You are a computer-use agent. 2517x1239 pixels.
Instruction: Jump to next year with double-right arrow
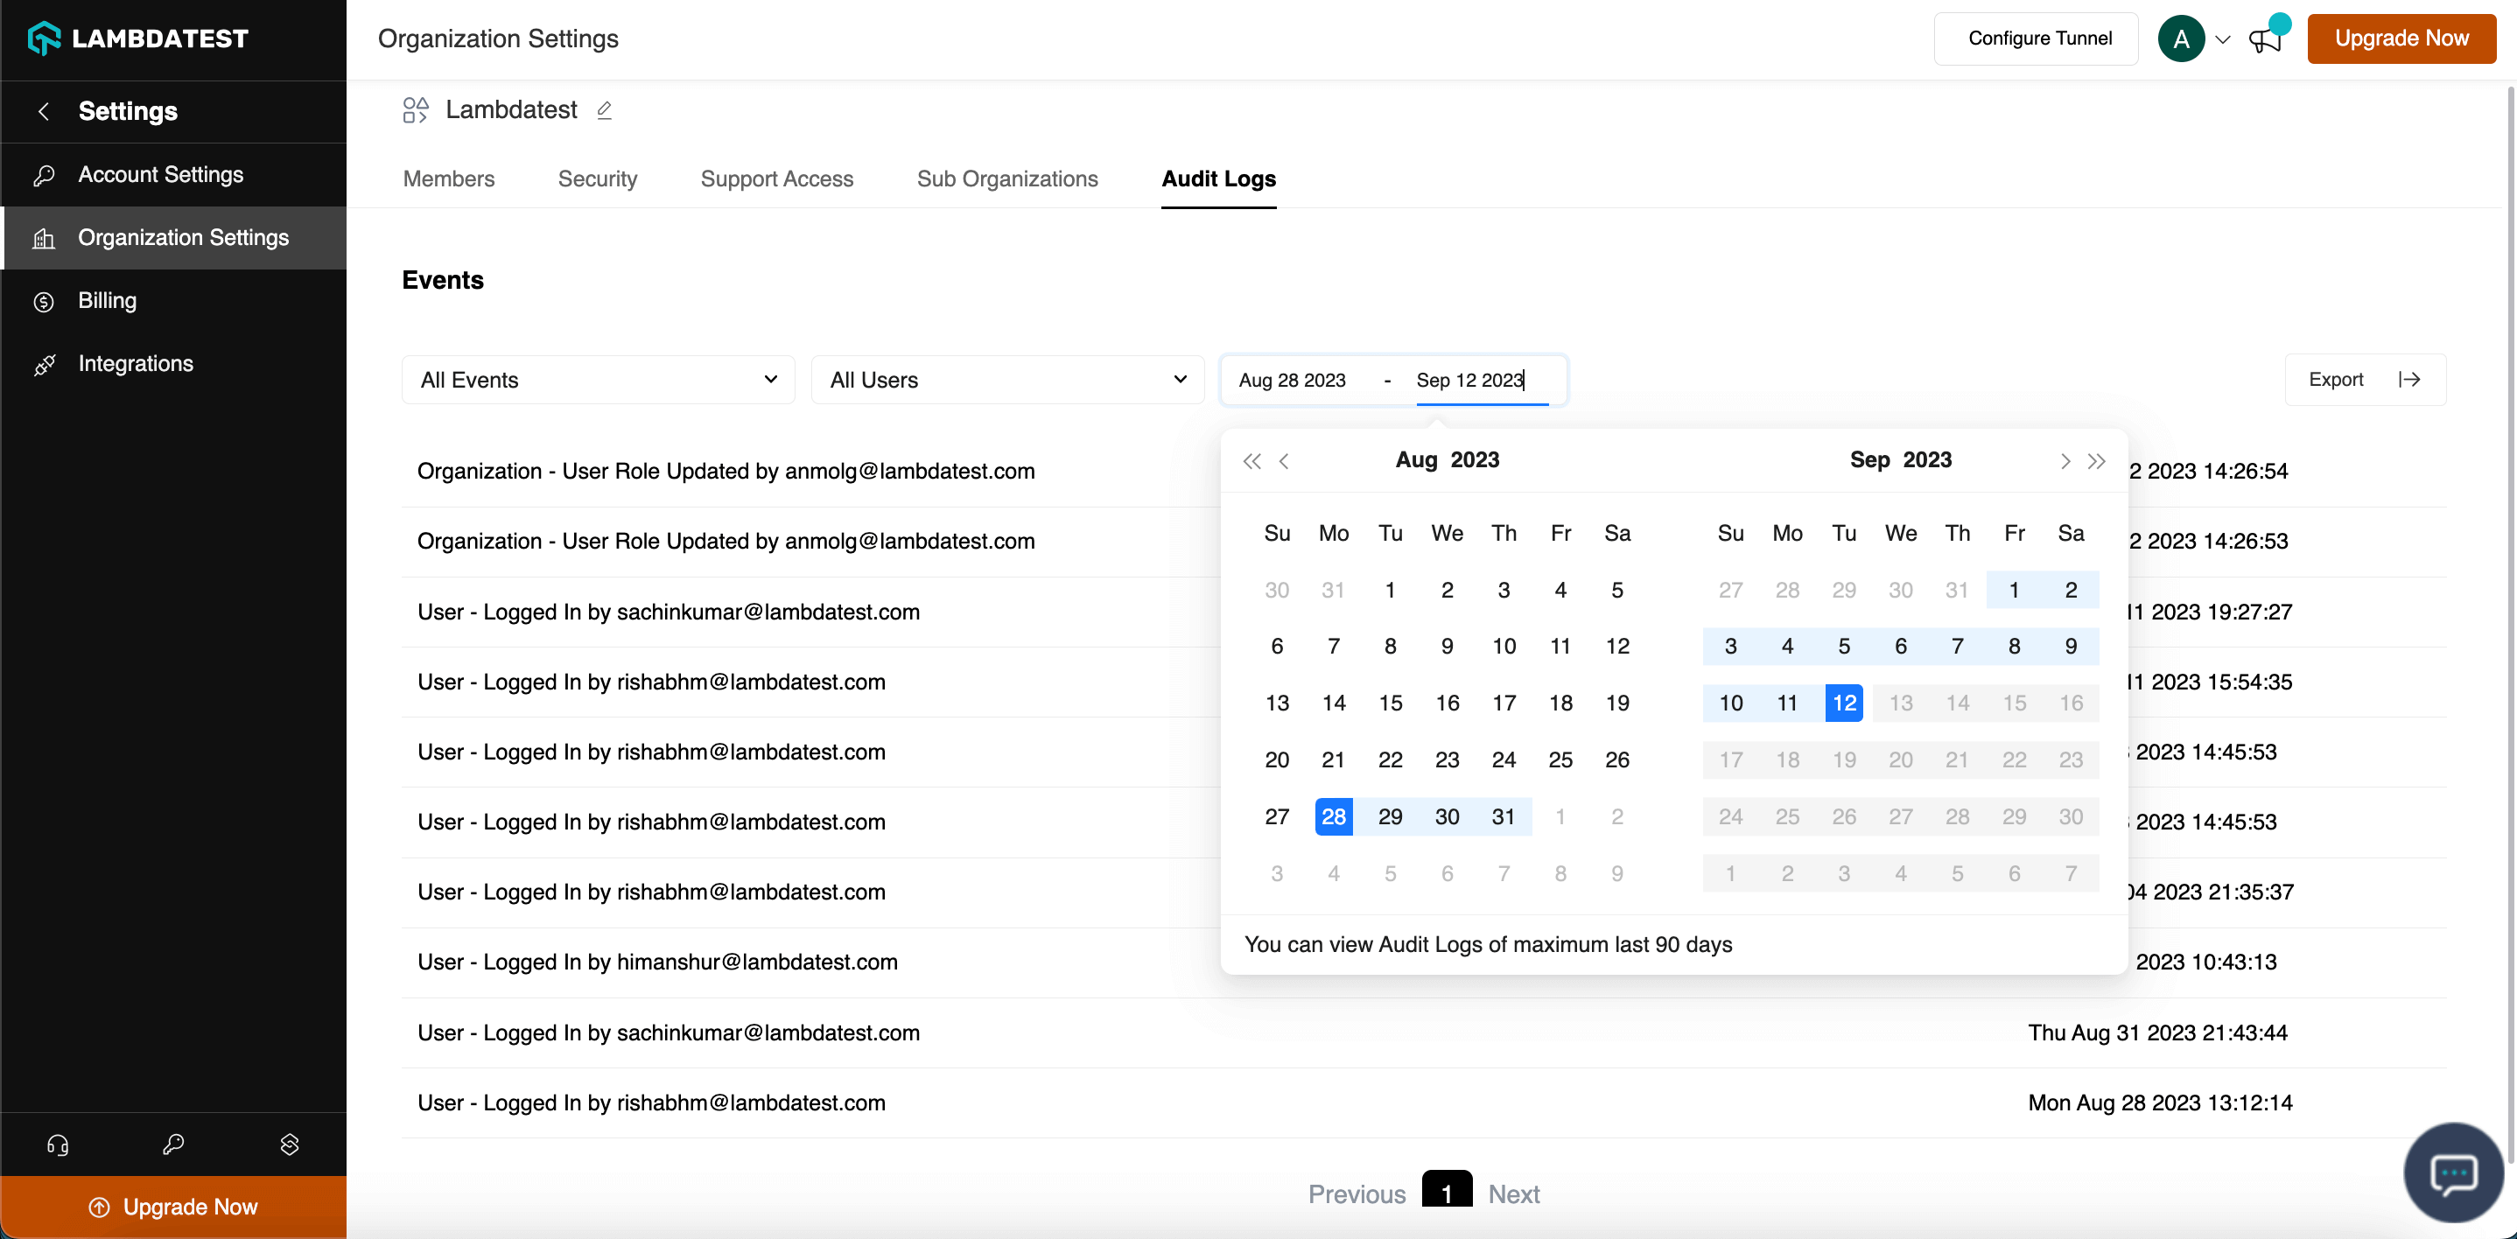pyautogui.click(x=2096, y=460)
